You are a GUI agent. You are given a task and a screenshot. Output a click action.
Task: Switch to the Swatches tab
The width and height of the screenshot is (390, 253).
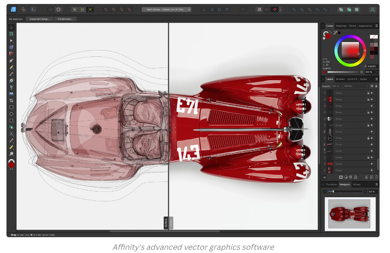(341, 26)
